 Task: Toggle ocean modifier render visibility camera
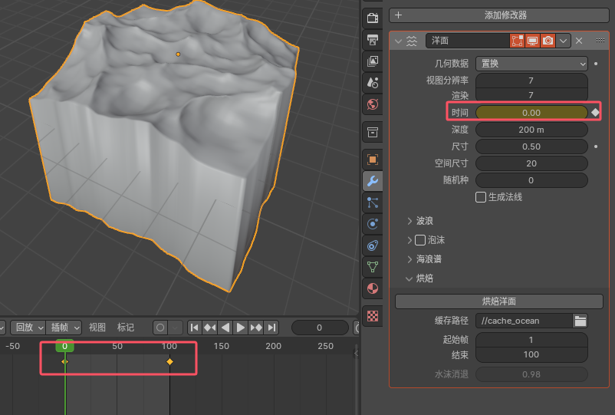[548, 41]
